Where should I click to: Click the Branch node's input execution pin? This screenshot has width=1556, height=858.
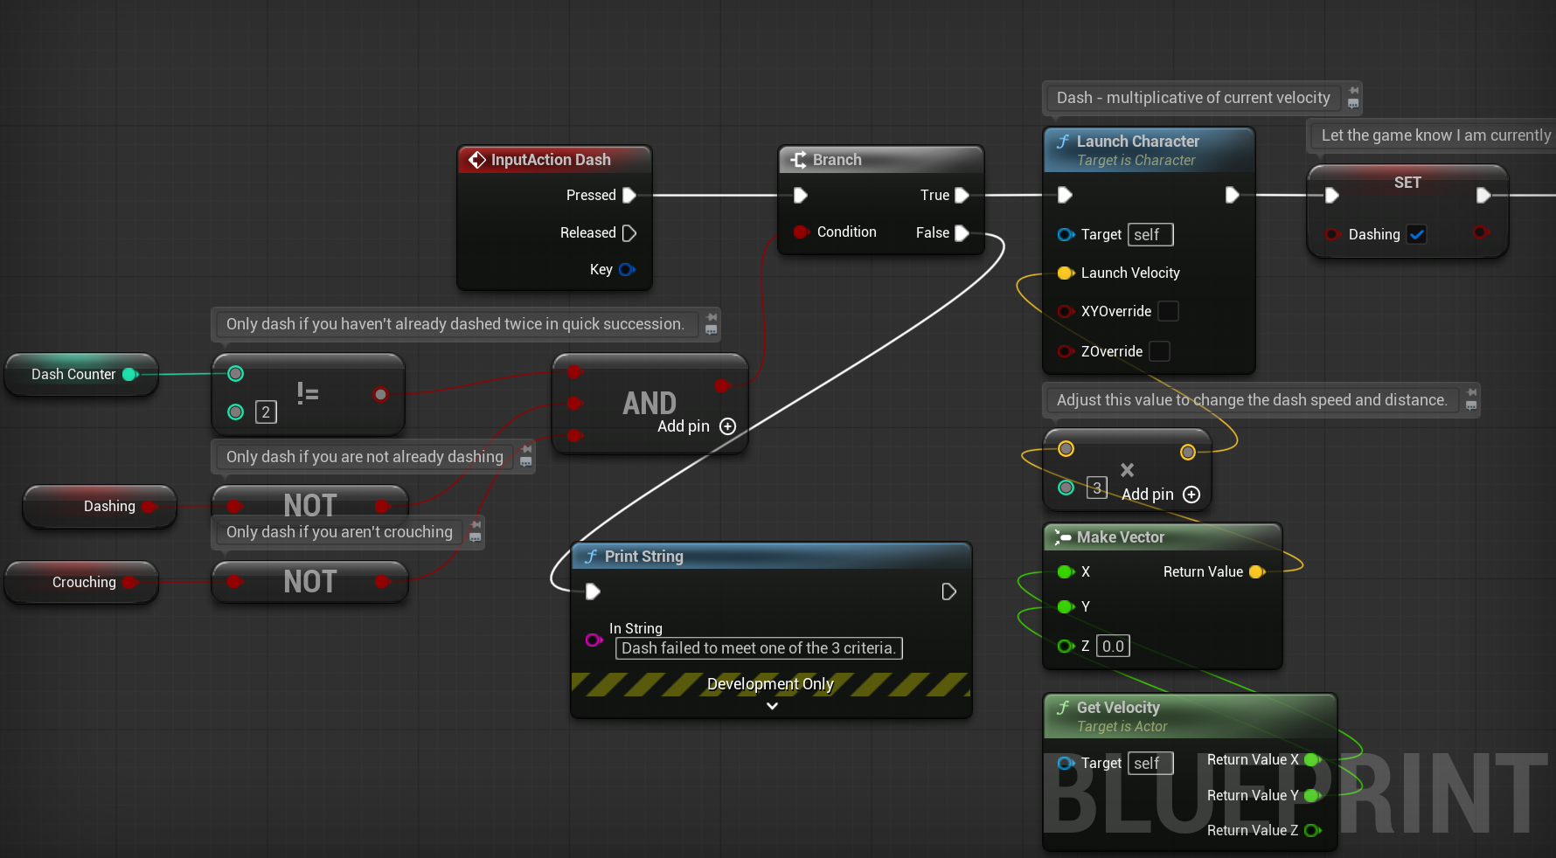[x=800, y=195]
